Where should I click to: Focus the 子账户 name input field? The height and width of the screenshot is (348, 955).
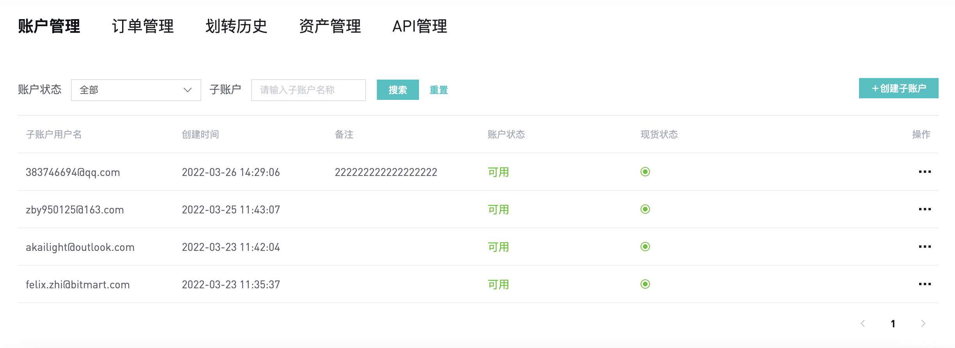pos(308,90)
